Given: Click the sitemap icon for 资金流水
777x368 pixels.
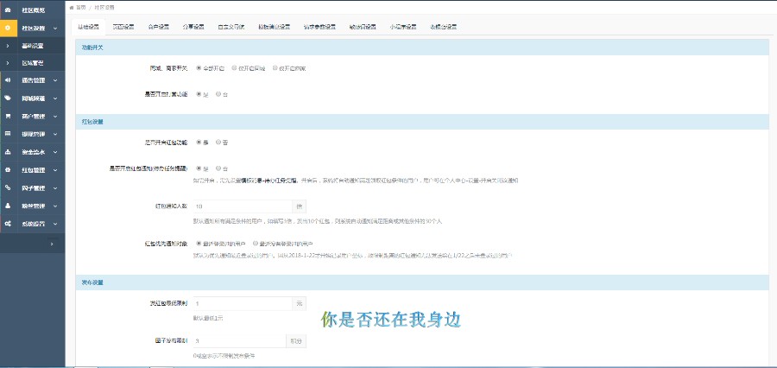Looking at the screenshot, I should (8, 152).
